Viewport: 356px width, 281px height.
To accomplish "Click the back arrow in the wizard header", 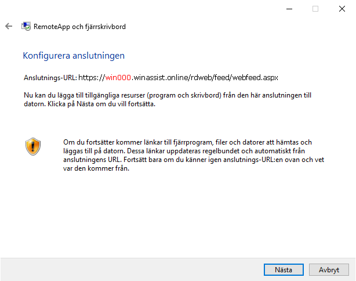I will tap(9, 27).
